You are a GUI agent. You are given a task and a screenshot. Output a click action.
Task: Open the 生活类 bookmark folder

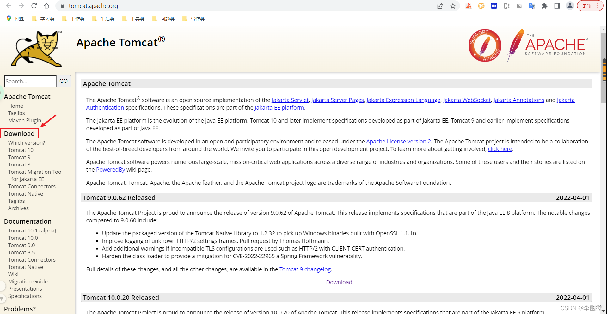103,19
